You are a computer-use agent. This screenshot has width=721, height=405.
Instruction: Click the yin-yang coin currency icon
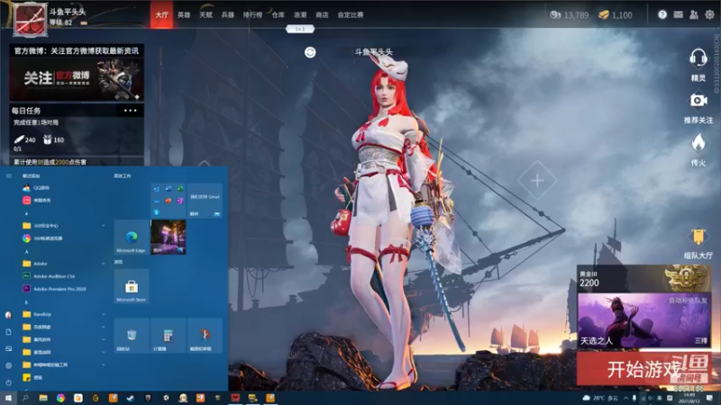click(x=555, y=15)
